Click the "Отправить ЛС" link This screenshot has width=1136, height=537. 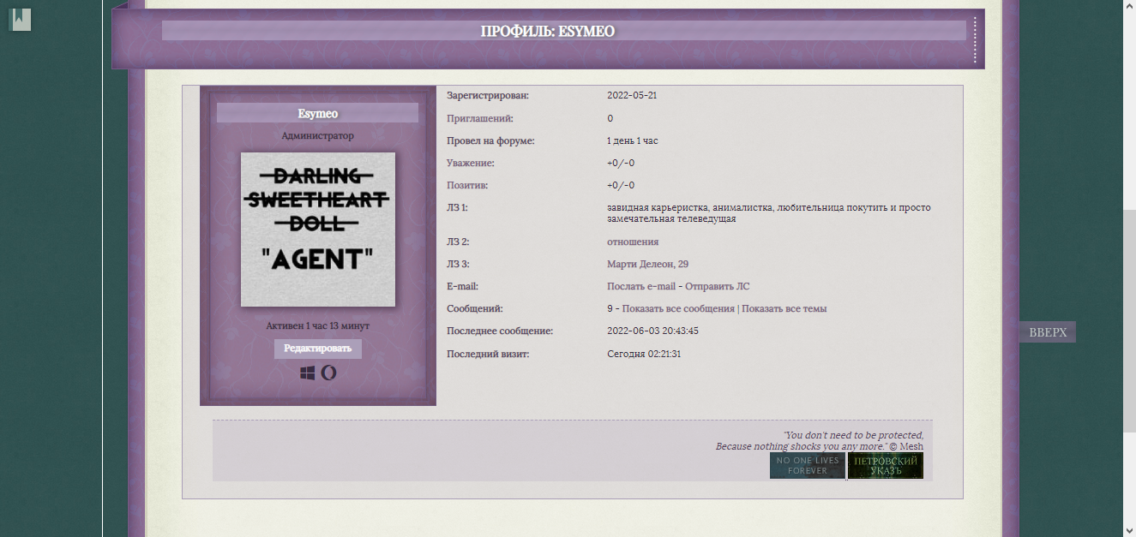(x=717, y=286)
